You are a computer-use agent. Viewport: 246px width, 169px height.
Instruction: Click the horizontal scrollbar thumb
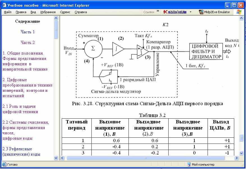[146, 158]
